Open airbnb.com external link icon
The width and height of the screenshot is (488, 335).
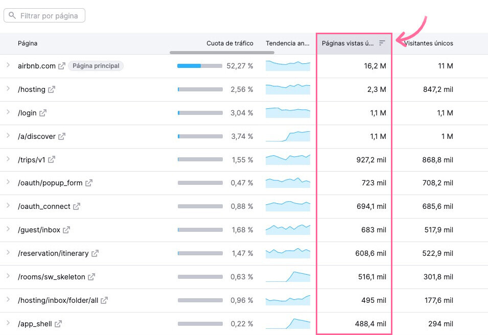(62, 66)
